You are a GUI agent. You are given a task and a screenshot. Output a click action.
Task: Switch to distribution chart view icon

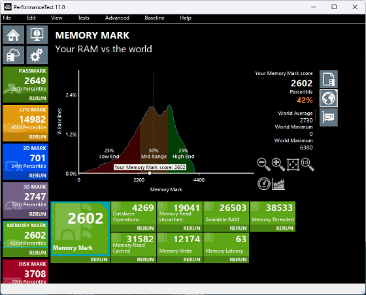coord(278,183)
